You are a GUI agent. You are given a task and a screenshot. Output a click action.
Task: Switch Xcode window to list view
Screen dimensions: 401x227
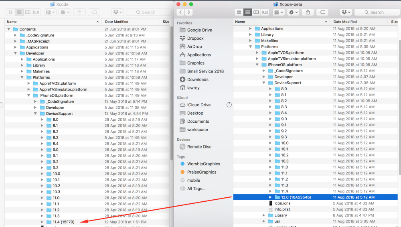(x=19, y=12)
